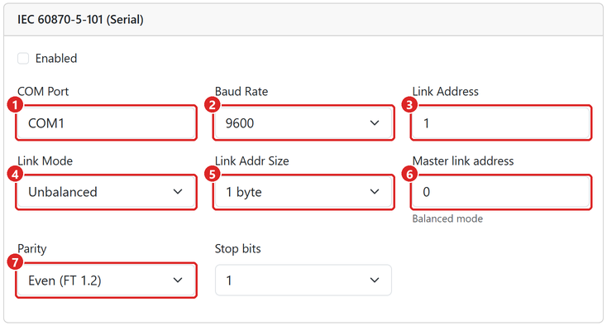607x326 pixels.
Task: Click the 'Master link address' label
Action: pyautogui.click(x=463, y=161)
